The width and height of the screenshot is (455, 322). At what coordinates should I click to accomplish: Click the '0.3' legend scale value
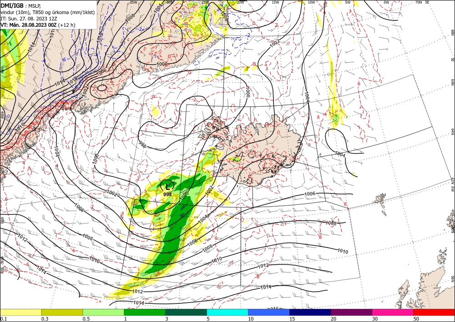[45, 319]
